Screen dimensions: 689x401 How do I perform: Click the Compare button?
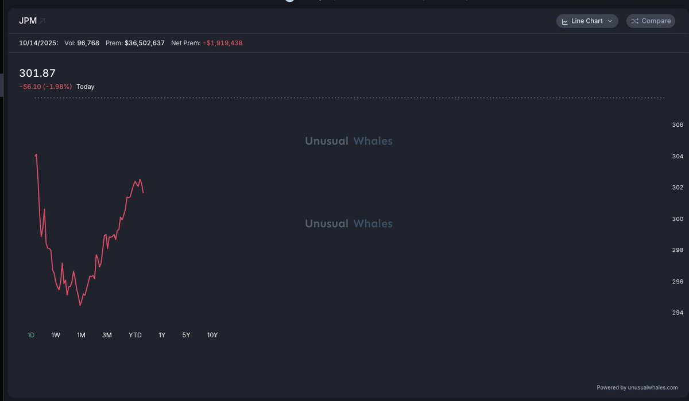coord(651,21)
